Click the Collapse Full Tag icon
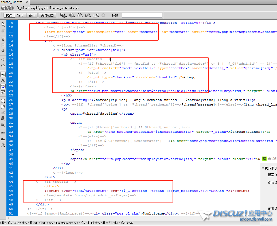277x226 pixels. (x=3, y=39)
